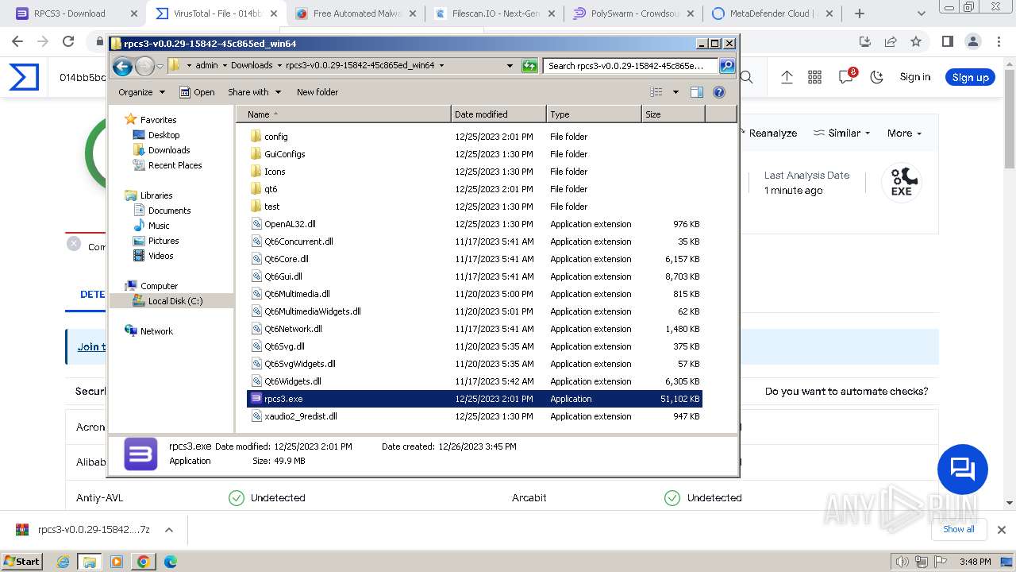The width and height of the screenshot is (1016, 572).
Task: Select Qt6Svg.dll file
Action: (284, 346)
